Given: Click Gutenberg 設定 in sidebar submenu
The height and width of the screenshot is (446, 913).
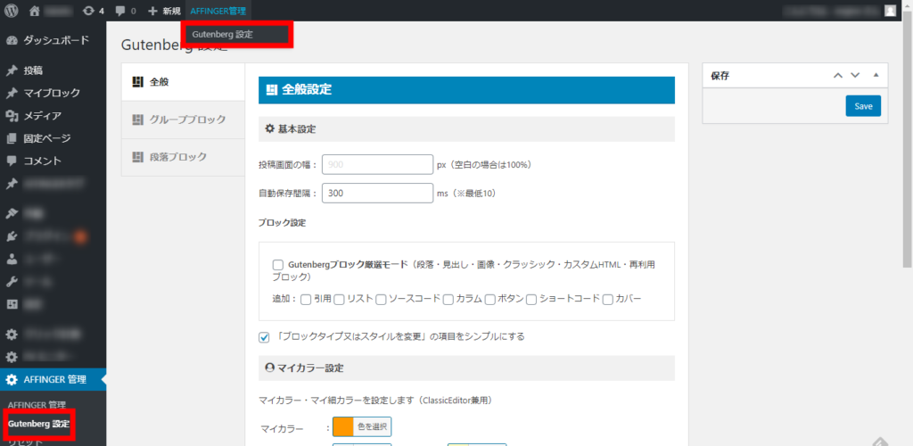Looking at the screenshot, I should click(x=38, y=424).
